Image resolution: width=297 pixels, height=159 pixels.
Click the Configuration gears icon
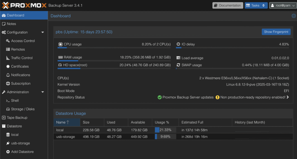(3, 32)
